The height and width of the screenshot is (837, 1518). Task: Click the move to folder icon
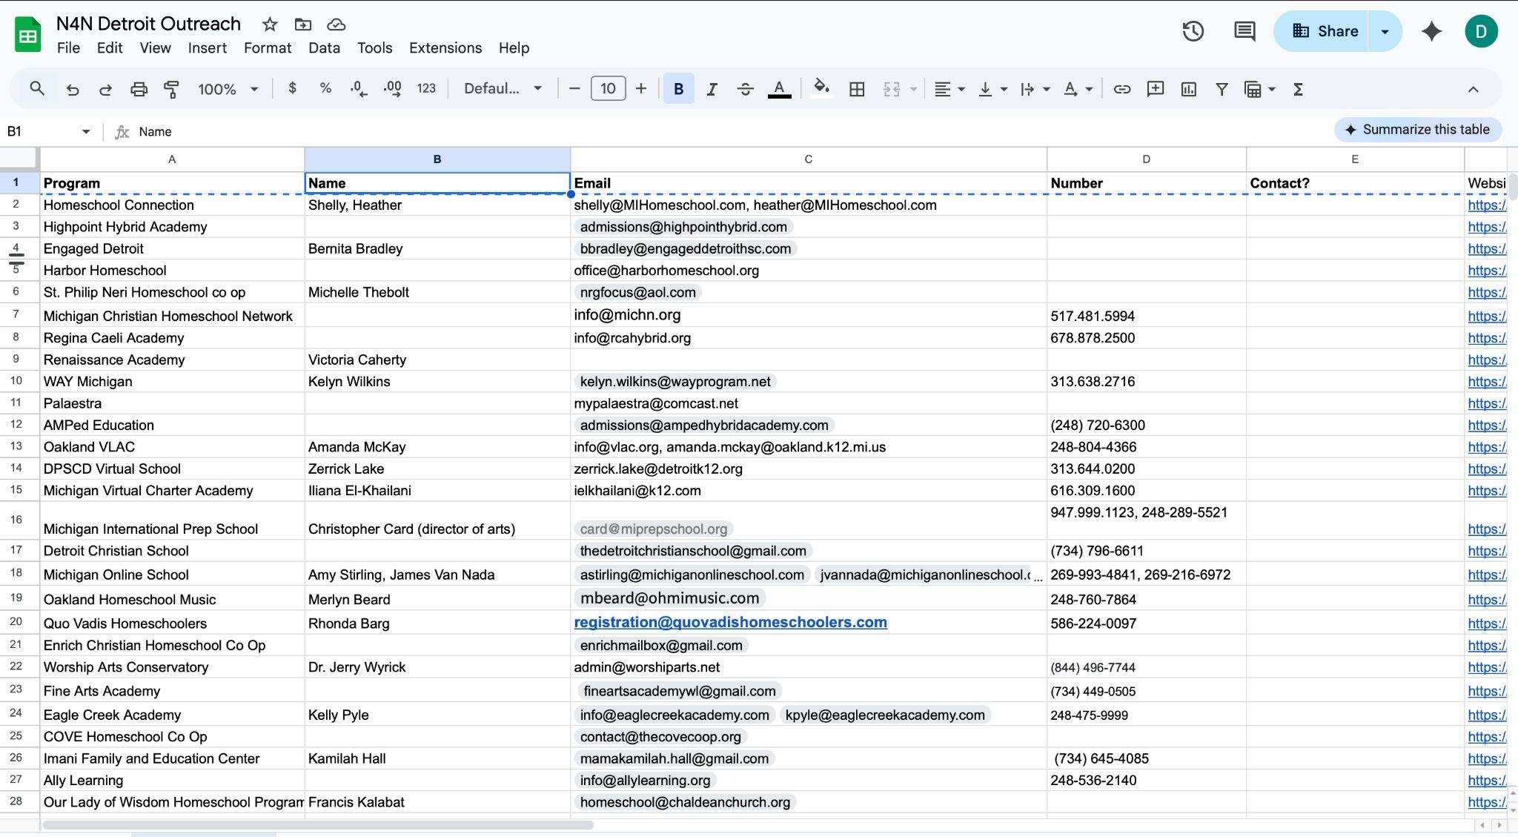click(302, 24)
